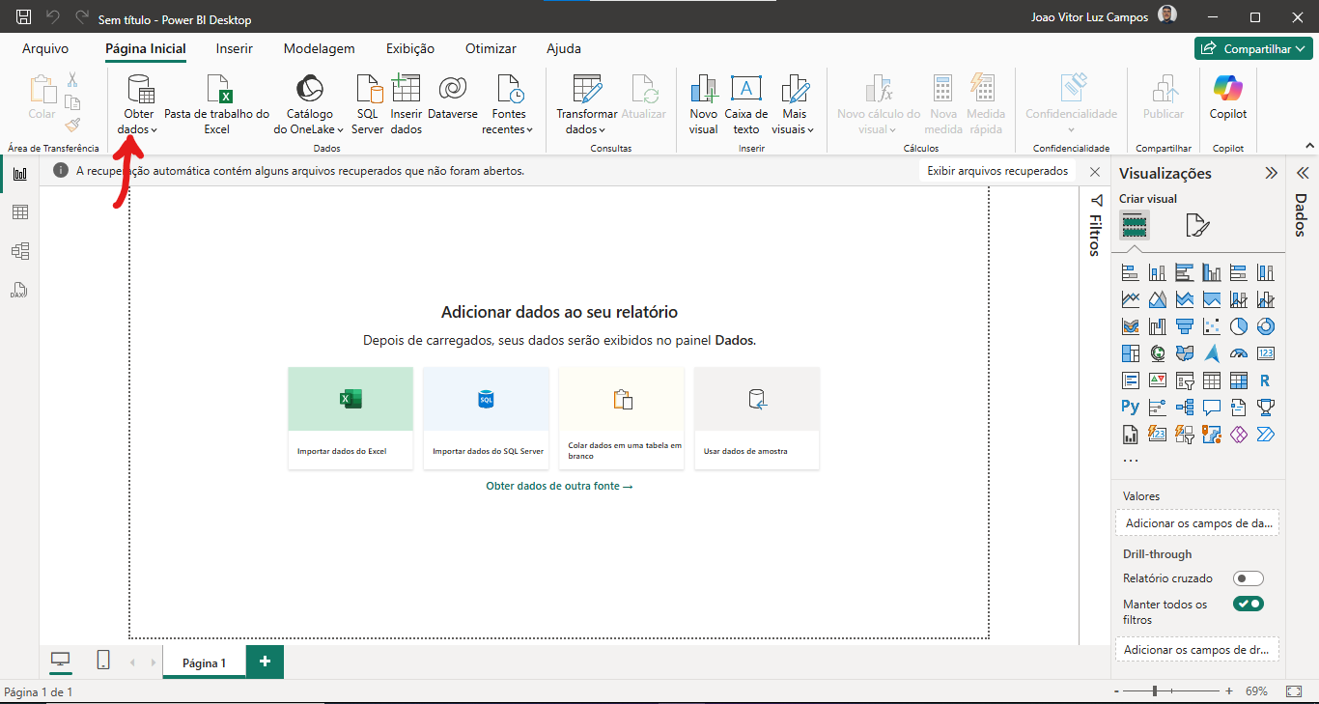Click the drill-through fields well
1319x704 pixels.
(1197, 650)
